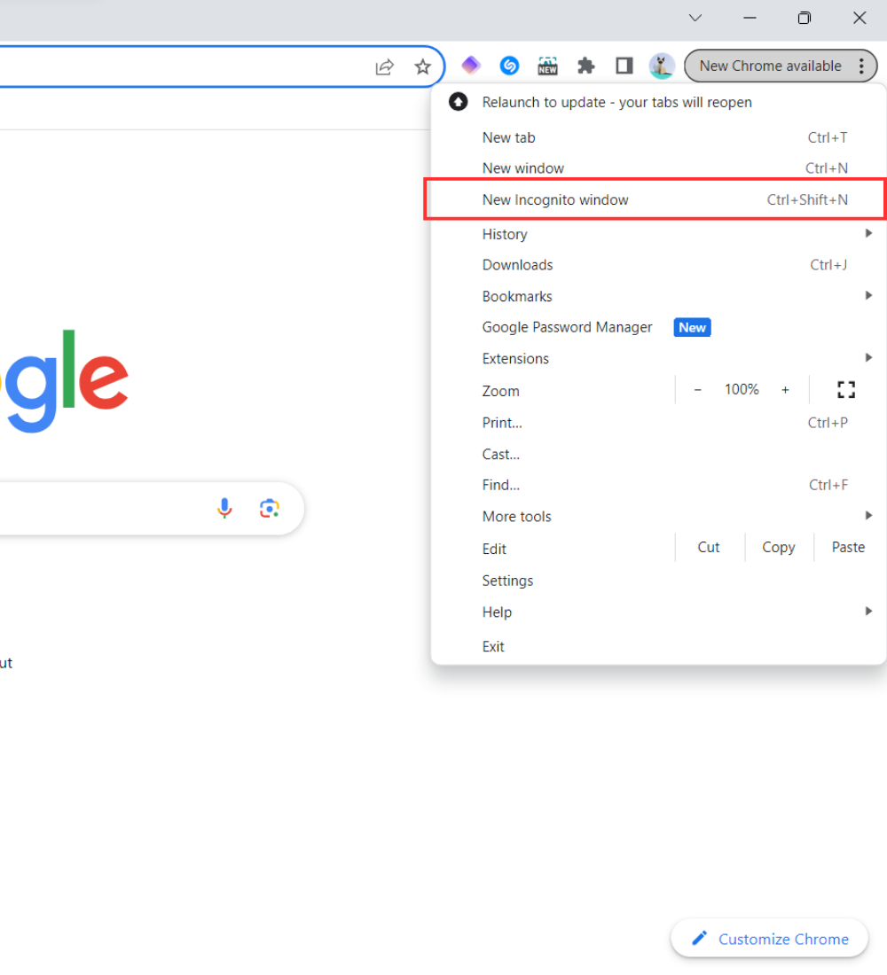The width and height of the screenshot is (887, 975).
Task: Open the Extensions puzzle piece icon
Action: [585, 66]
